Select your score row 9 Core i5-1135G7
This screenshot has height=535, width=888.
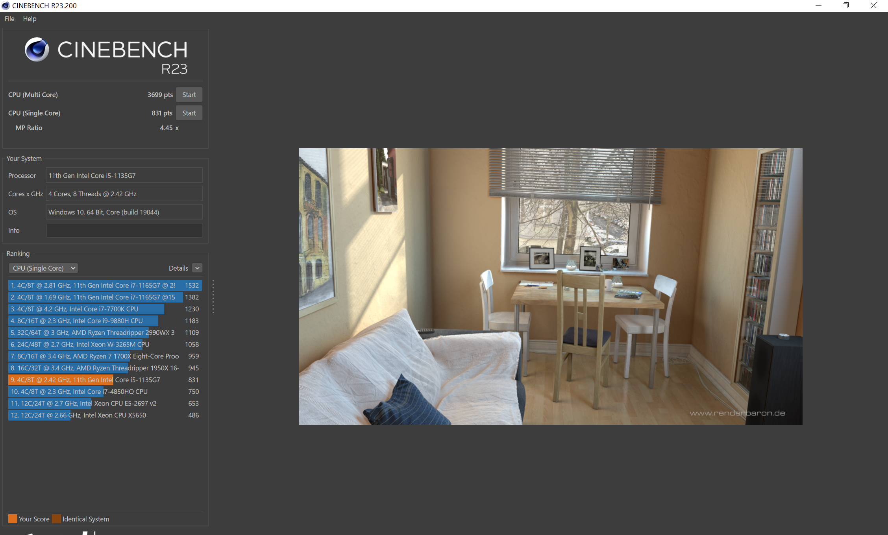coord(105,380)
